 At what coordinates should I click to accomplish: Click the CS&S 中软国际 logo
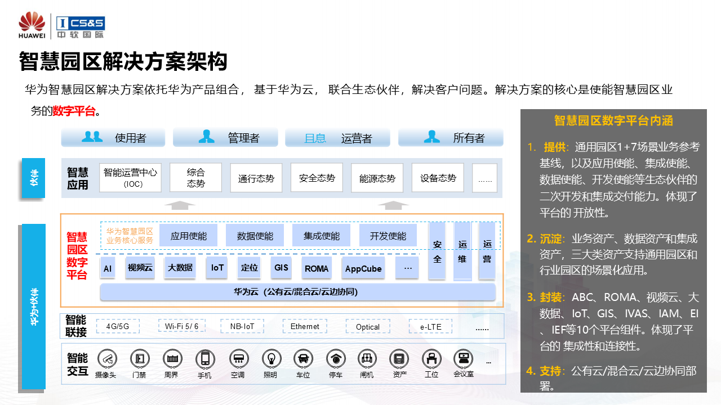81,28
